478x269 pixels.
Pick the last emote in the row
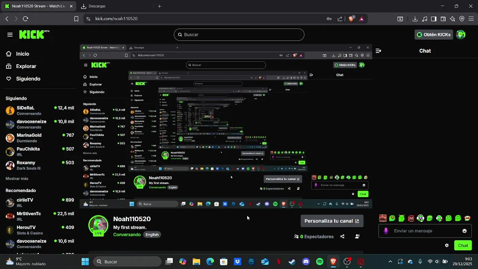[x=467, y=218]
